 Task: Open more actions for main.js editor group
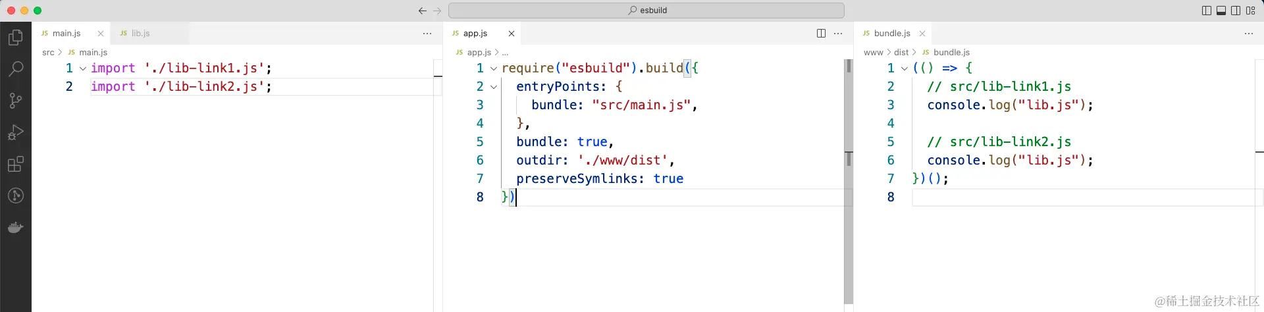[427, 34]
